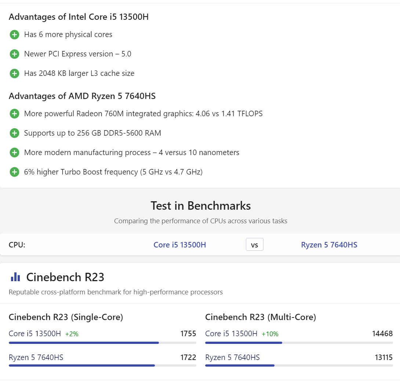Click the plus icon beside 'modern manufacturing process'
400x382 pixels.
point(14,153)
